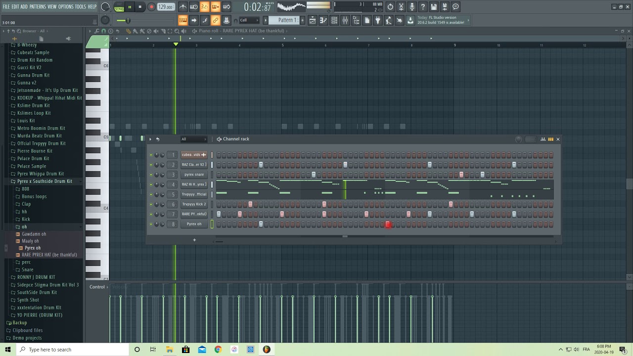Open the FILE menu
Image resolution: width=633 pixels, height=356 pixels.
6,7
